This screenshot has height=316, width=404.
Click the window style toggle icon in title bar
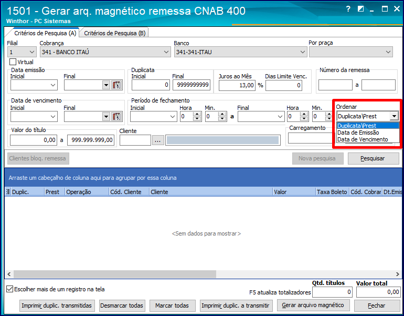[x=361, y=9]
